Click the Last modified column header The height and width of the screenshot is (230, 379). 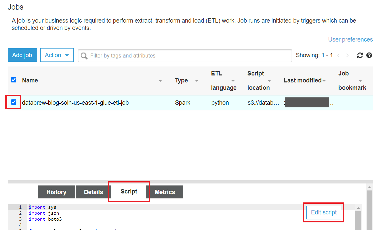(x=303, y=80)
